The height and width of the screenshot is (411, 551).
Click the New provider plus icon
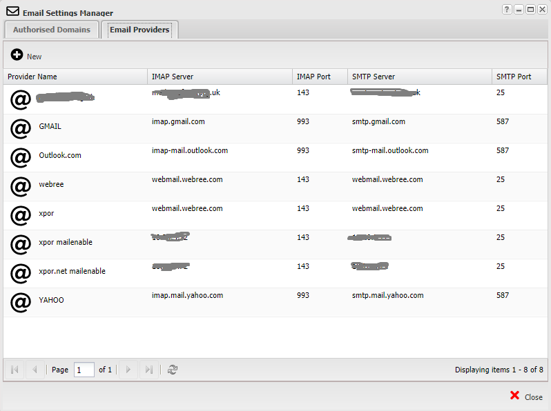(17, 54)
